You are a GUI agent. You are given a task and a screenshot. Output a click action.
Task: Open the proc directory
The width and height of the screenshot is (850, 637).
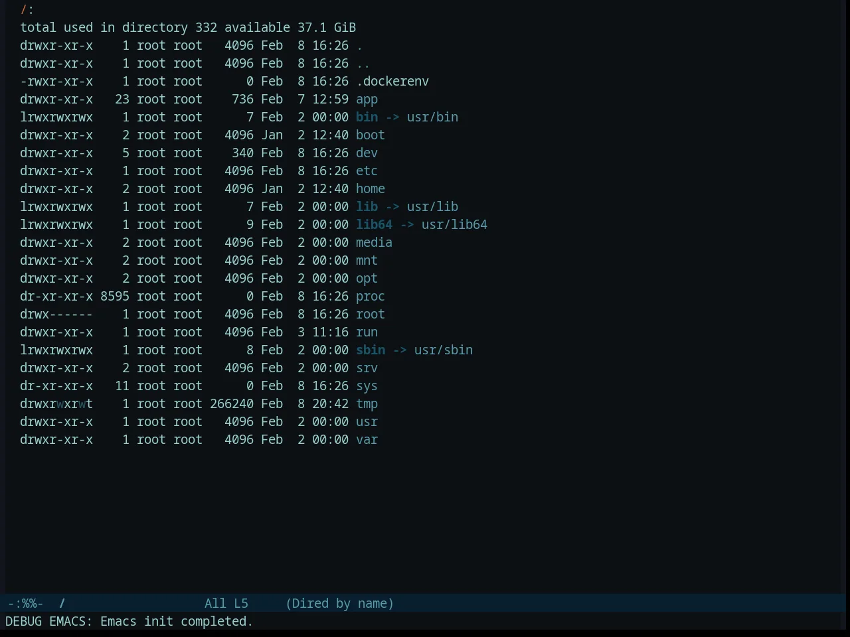click(371, 297)
